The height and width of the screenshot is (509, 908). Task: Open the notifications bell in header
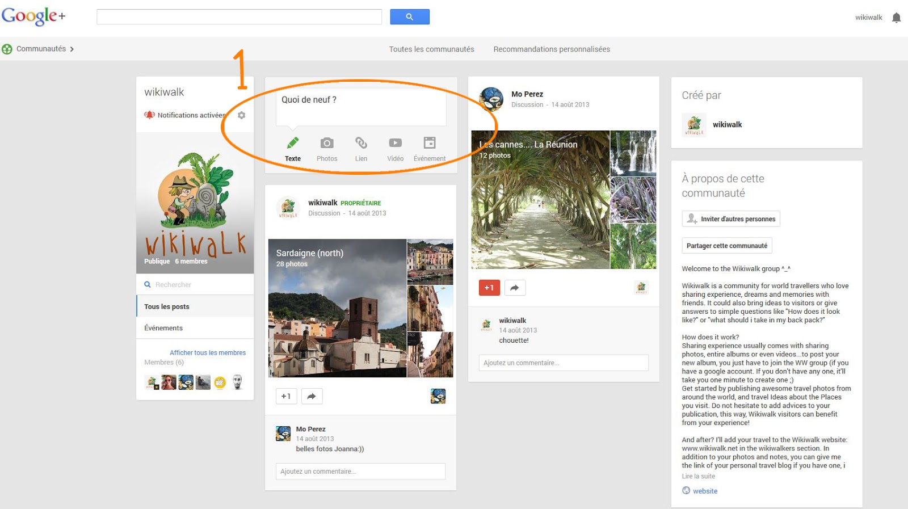coord(896,18)
